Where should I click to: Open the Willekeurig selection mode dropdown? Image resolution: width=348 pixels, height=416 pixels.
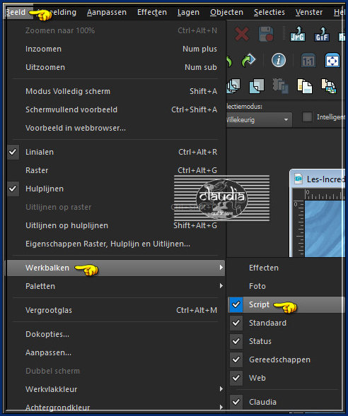pos(259,119)
